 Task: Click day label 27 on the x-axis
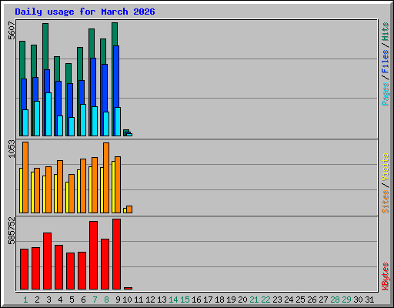pyautogui.click(x=323, y=300)
